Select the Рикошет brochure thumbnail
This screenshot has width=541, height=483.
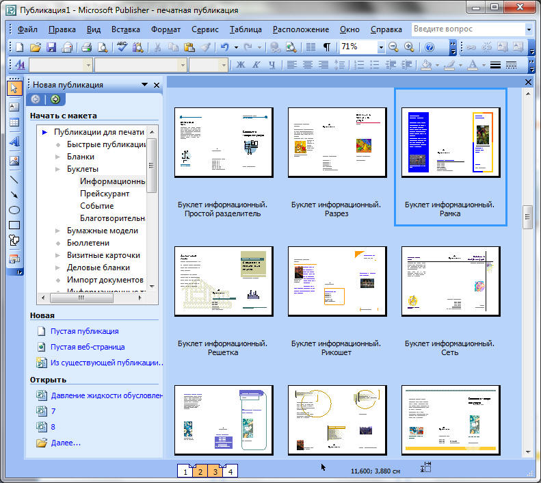337,281
